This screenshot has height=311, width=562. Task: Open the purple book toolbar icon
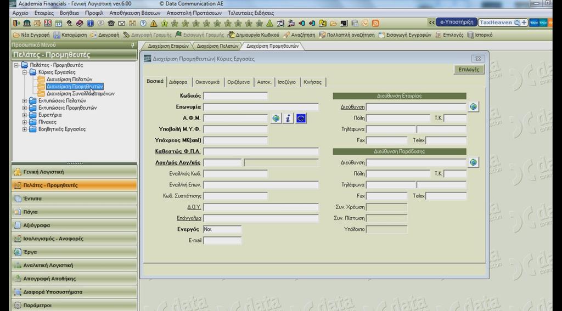pyautogui.click(x=80, y=23)
